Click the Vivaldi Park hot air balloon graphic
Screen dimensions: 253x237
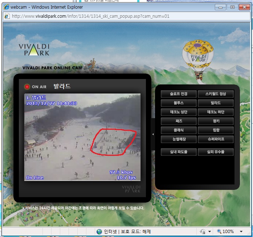[x=198, y=61]
